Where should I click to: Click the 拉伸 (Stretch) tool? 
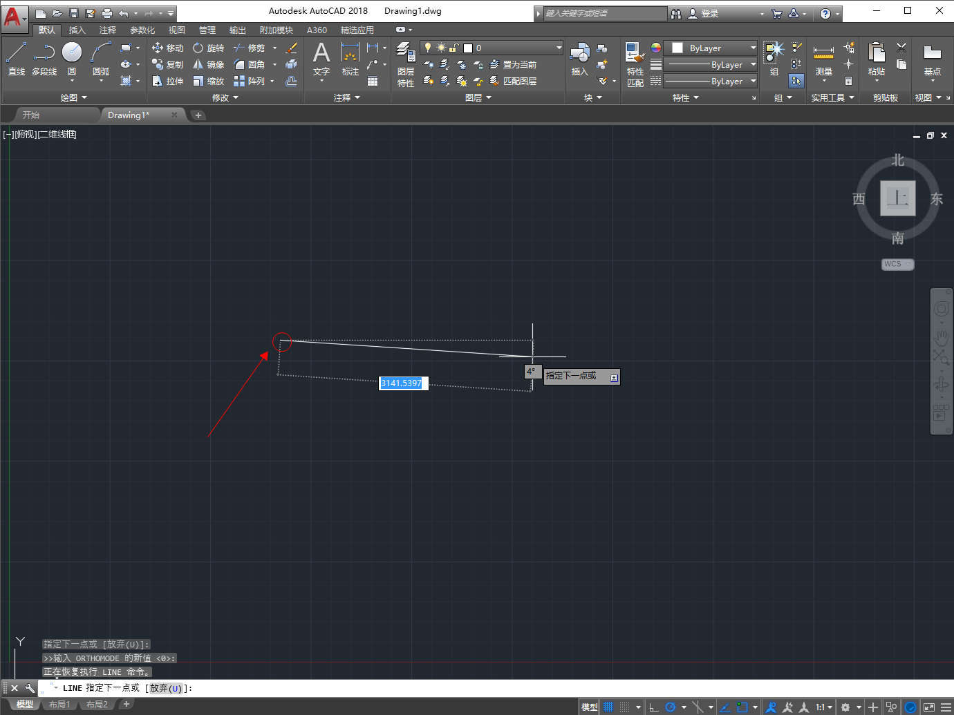167,81
